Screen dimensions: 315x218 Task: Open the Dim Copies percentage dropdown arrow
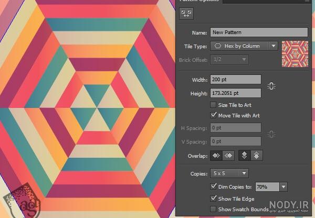click(x=283, y=187)
